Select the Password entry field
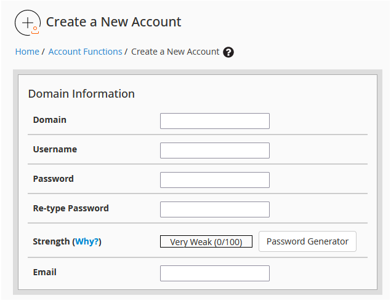The width and height of the screenshot is (391, 301). pos(214,180)
